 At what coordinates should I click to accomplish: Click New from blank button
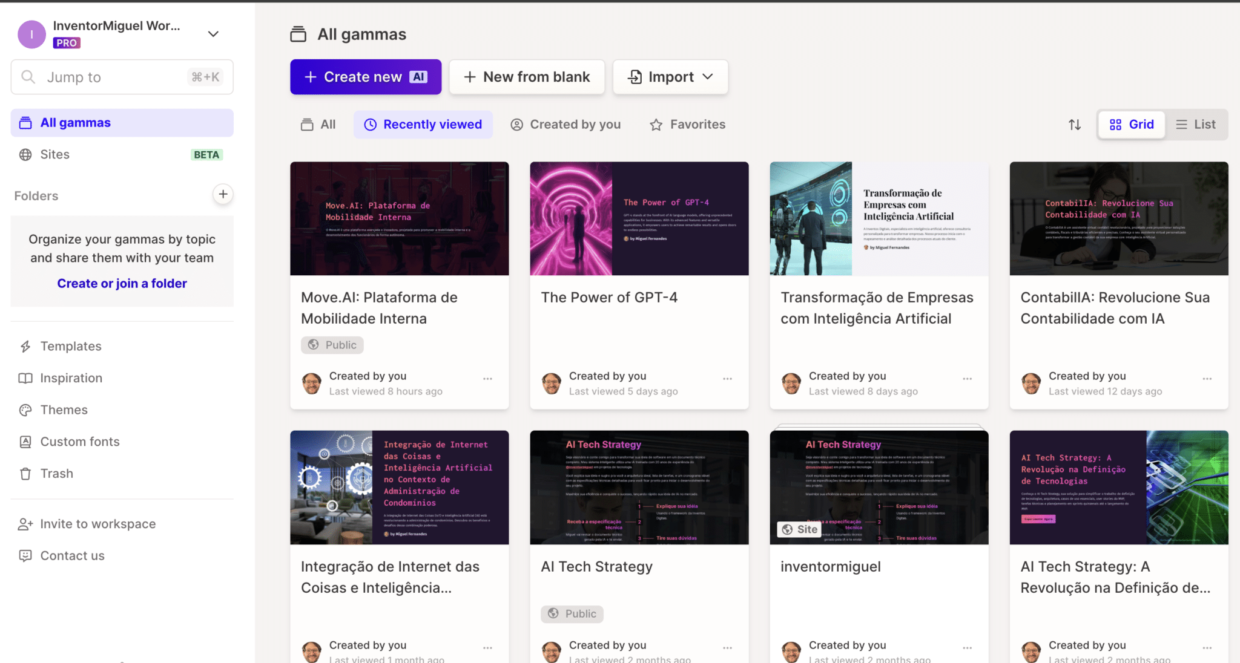pos(527,77)
